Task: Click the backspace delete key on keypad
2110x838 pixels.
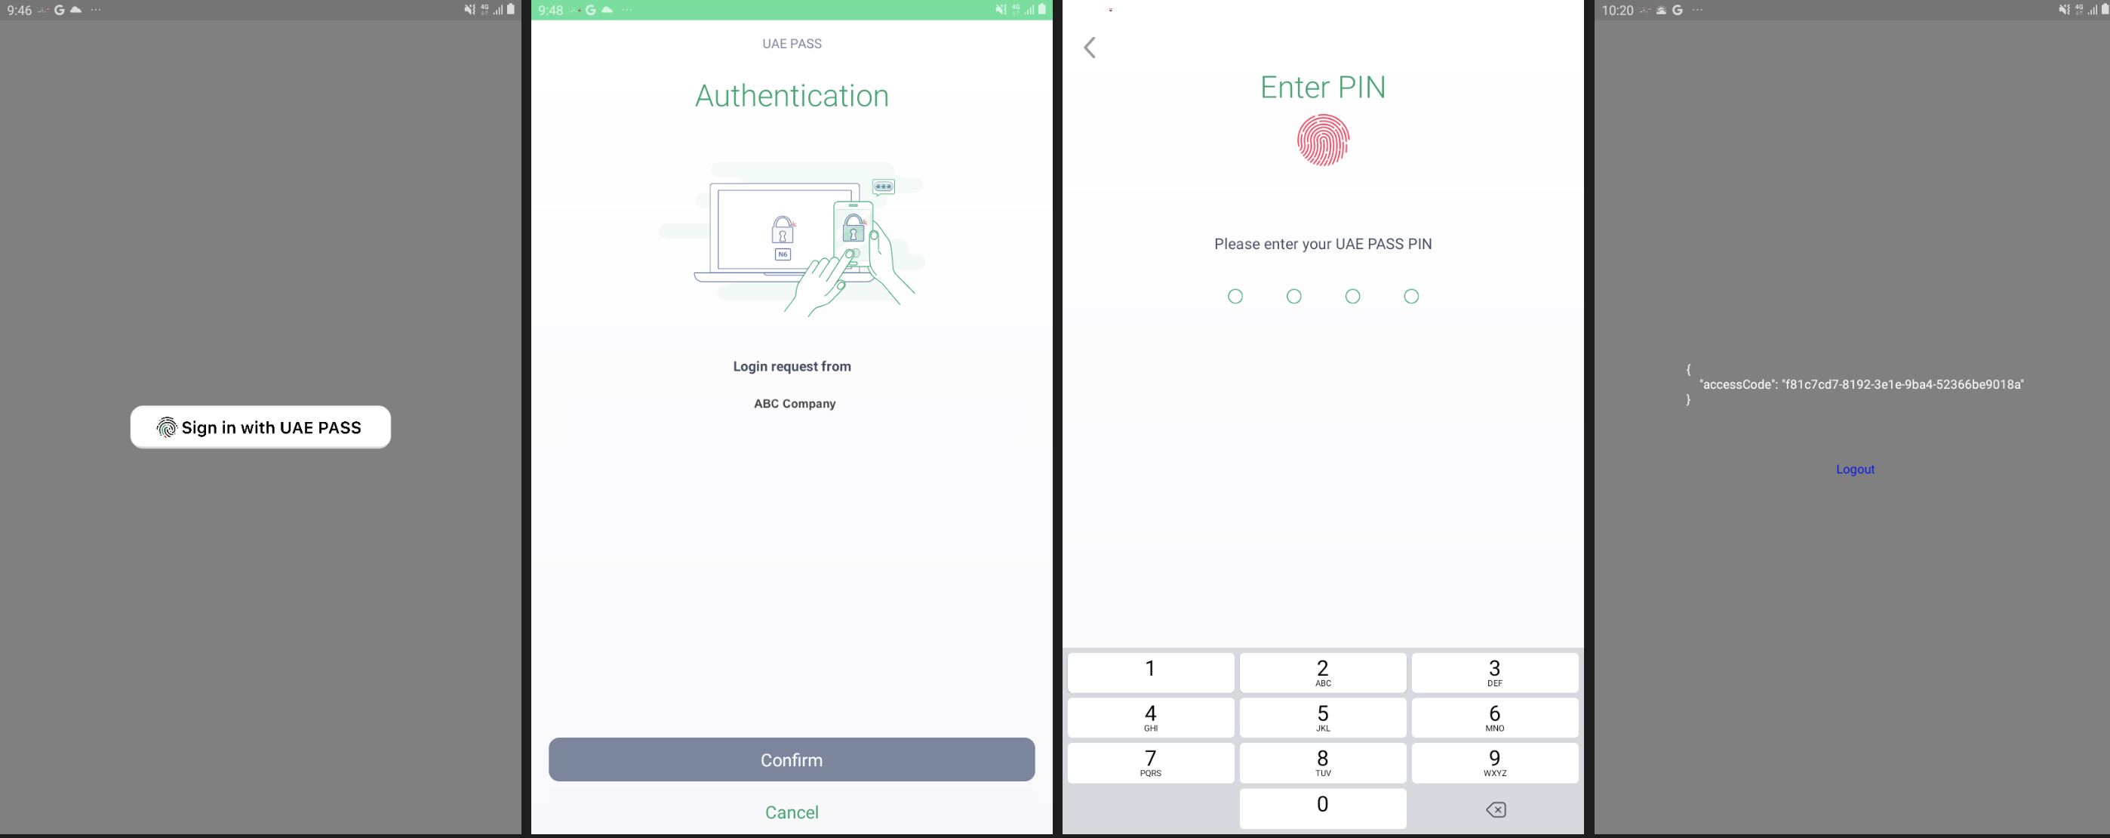Action: click(1495, 809)
